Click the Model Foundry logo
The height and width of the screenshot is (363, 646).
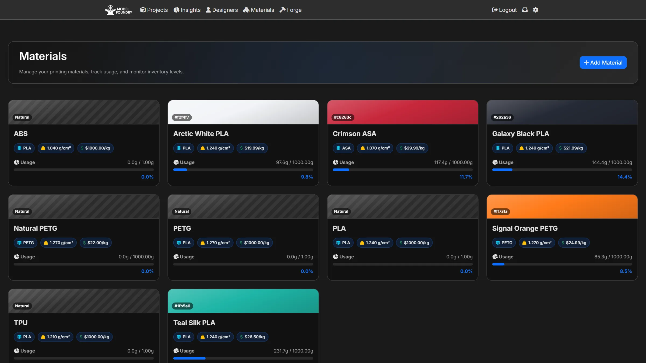118,10
